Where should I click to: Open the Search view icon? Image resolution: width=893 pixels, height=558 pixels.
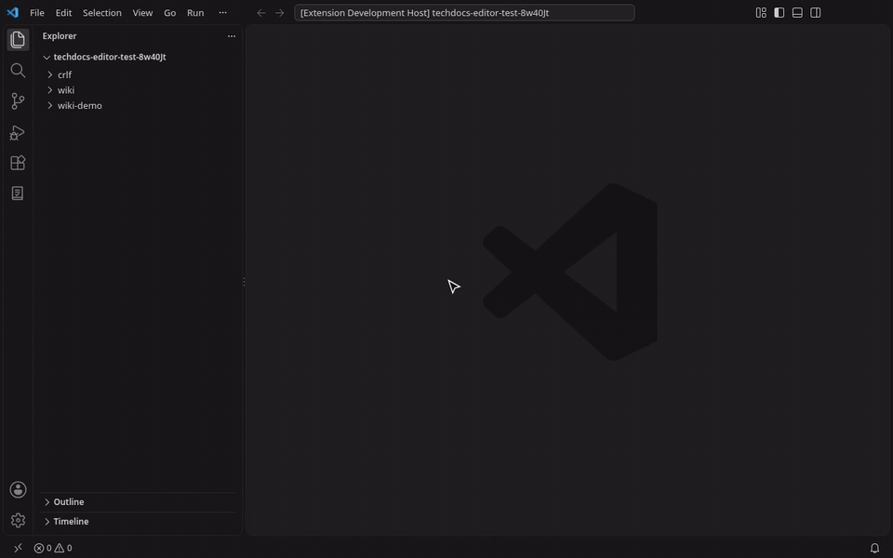(18, 70)
